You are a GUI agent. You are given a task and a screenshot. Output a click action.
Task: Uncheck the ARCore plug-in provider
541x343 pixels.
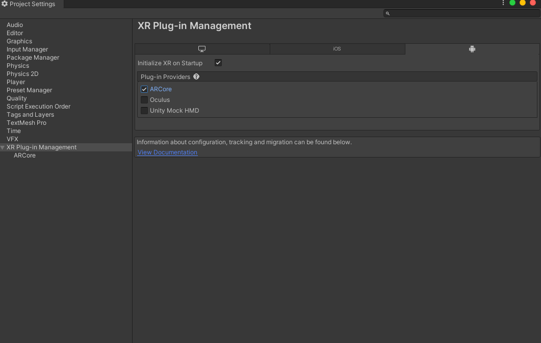144,89
